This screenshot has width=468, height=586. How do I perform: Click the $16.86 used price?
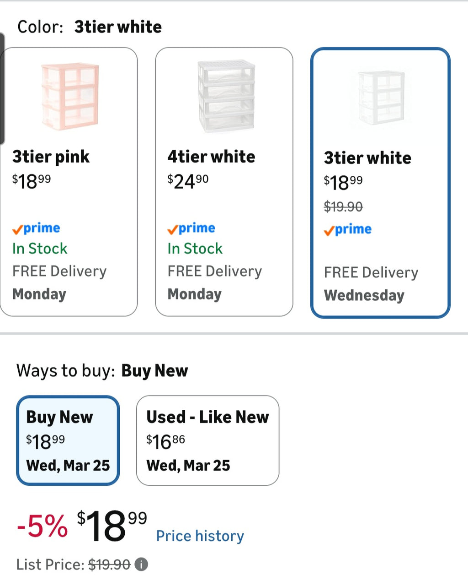pos(165,441)
